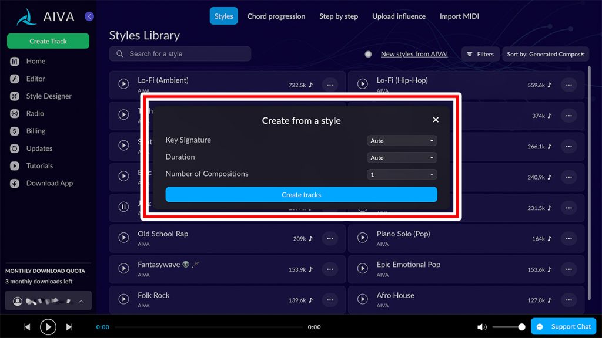Open more options for Epic Emotional Pop
This screenshot has height=338, width=602.
tap(568, 269)
